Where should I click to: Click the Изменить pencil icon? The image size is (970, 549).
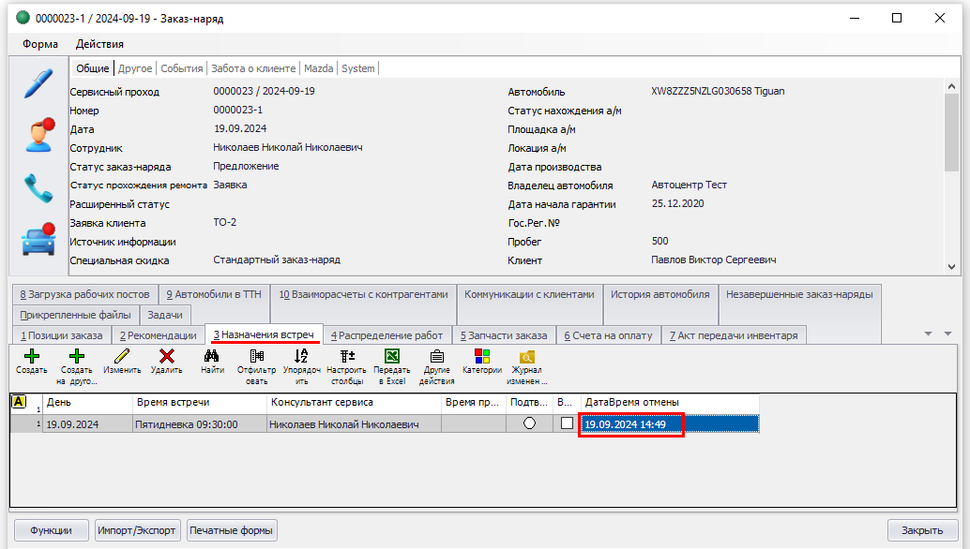[122, 357]
